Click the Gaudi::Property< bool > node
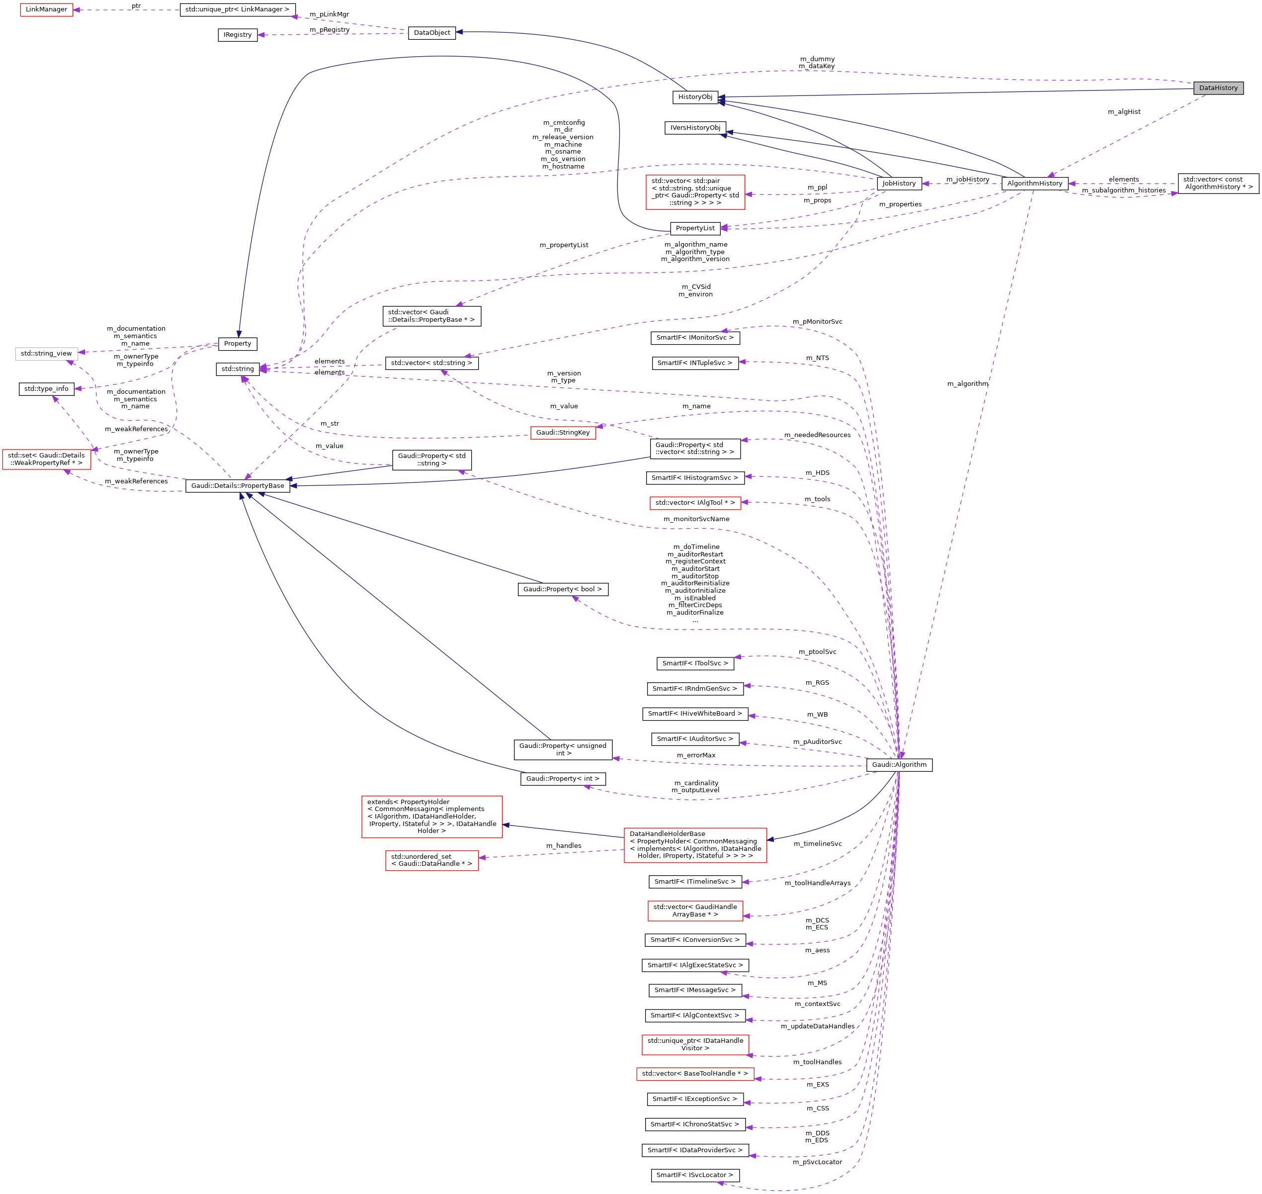Screen dimensions: 1262x1194 (x=563, y=589)
